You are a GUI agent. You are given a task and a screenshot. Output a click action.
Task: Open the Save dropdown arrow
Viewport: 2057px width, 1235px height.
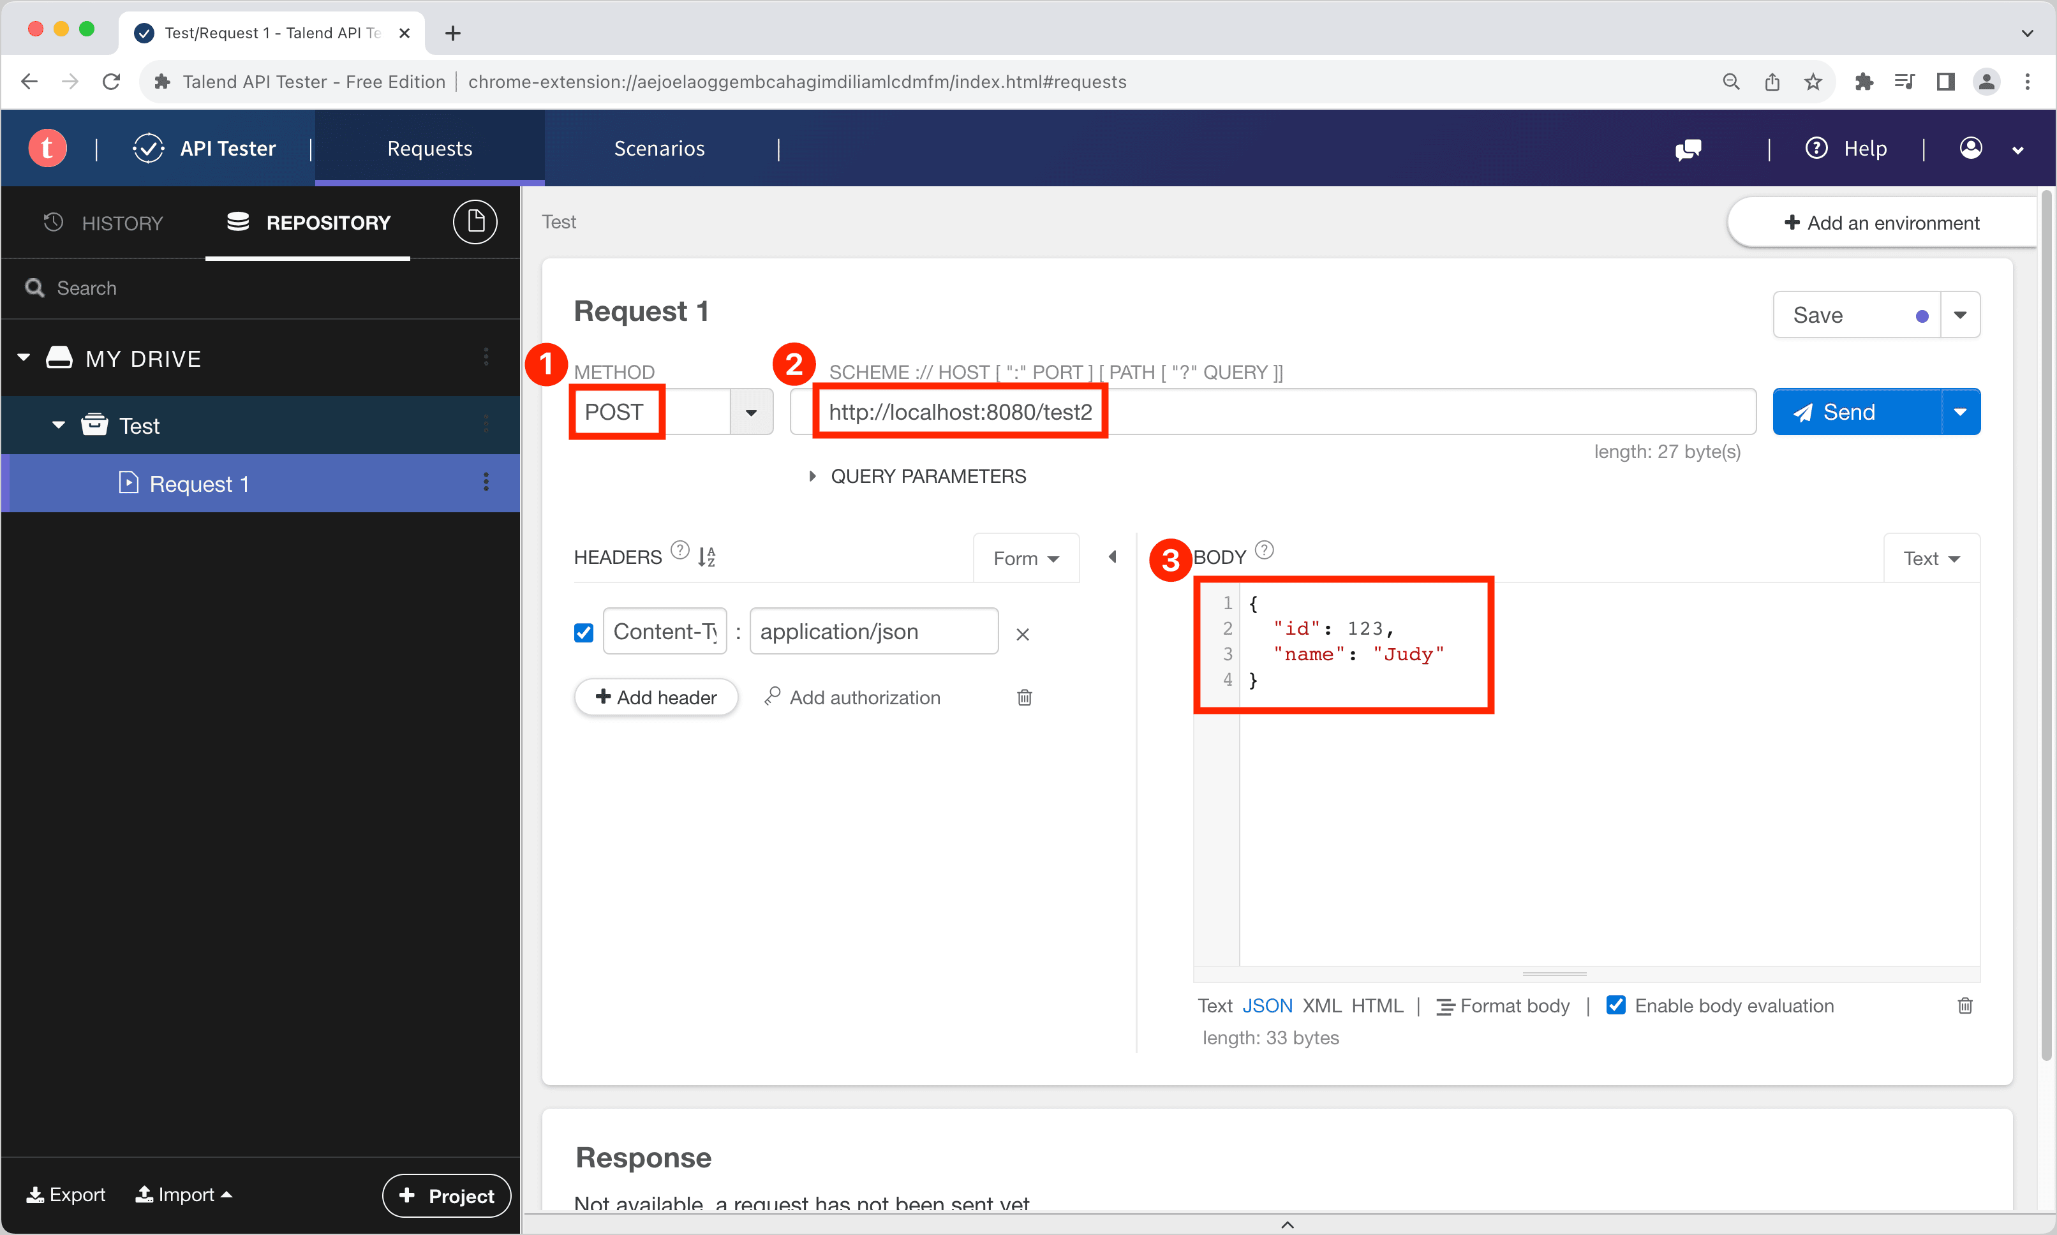pos(1961,314)
